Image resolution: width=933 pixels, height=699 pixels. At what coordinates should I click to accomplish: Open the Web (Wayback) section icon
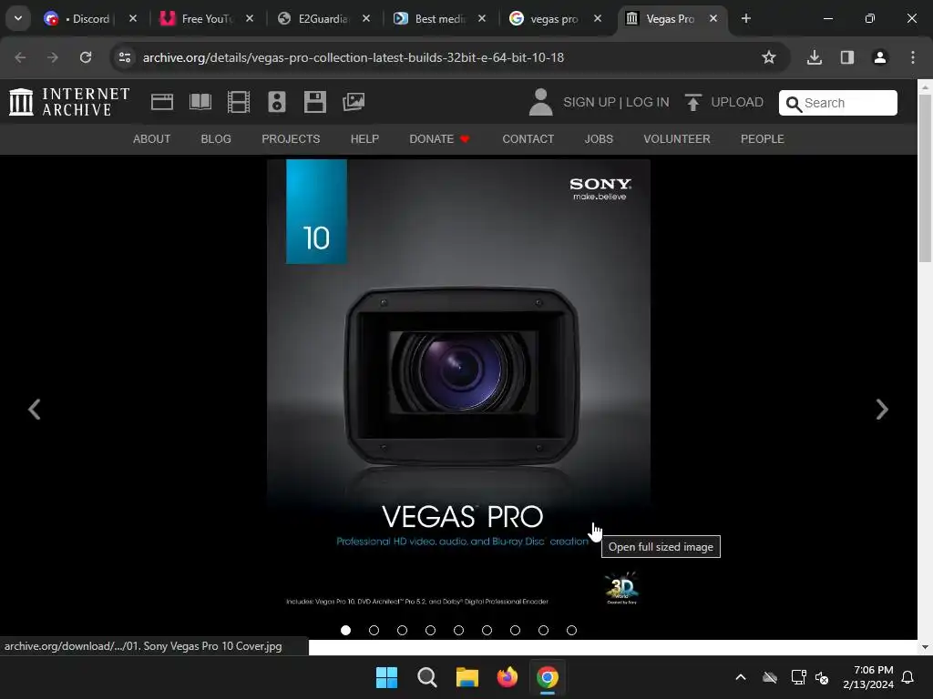coord(162,102)
